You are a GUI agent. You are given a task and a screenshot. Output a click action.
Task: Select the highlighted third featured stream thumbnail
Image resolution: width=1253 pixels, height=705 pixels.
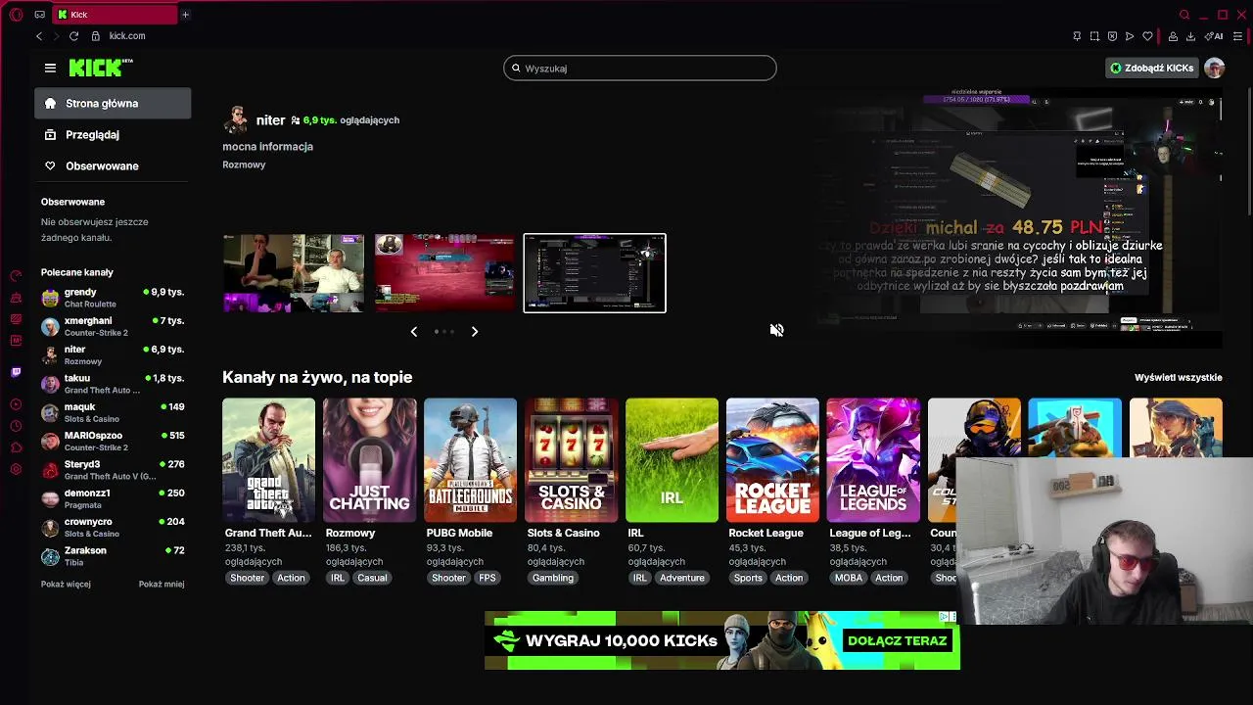[x=594, y=273]
